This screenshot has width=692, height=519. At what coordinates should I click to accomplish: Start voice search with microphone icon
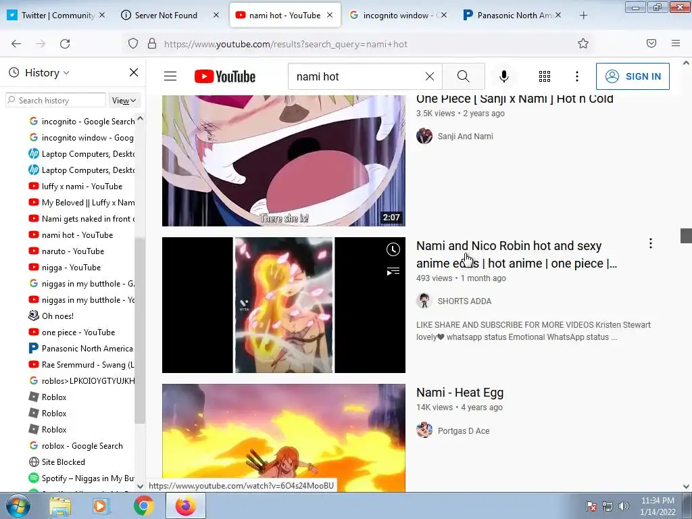pyautogui.click(x=504, y=76)
